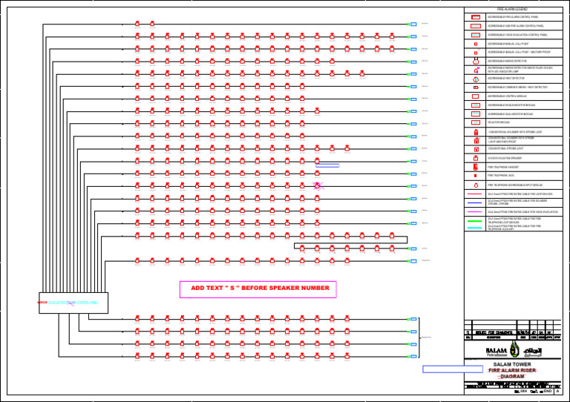This screenshot has width=570, height=402.
Task: Select the 'VOICE EVACUATION SPEAKER' legend description
Action: (505, 158)
